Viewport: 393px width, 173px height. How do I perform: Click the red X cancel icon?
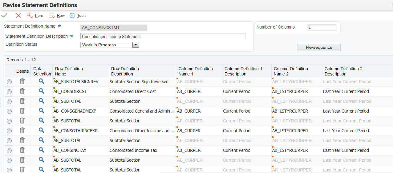[x=18, y=15]
